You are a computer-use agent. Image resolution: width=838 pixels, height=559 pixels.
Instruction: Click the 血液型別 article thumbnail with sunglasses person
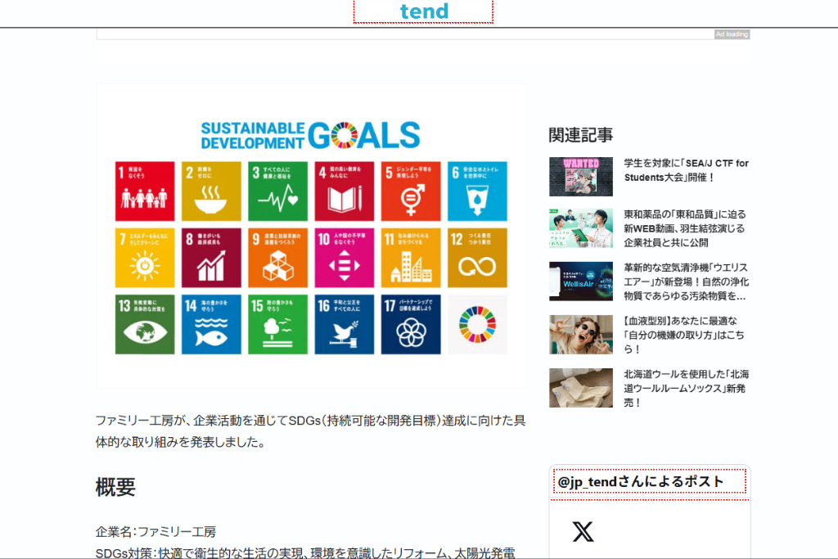tap(581, 335)
